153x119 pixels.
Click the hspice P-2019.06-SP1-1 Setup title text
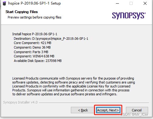click(x=34, y=3)
